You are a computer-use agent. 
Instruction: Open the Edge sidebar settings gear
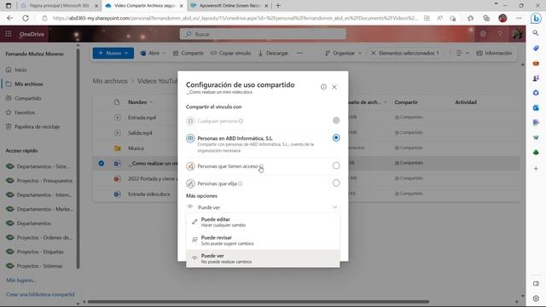[x=536, y=298]
